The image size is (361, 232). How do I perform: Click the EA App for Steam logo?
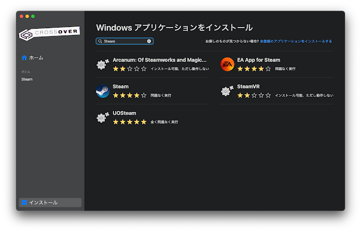click(227, 64)
